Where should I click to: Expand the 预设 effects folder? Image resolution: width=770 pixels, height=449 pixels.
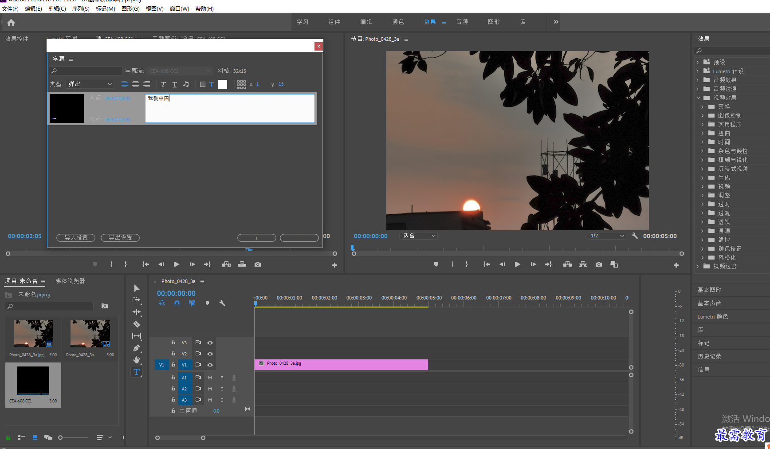point(698,62)
